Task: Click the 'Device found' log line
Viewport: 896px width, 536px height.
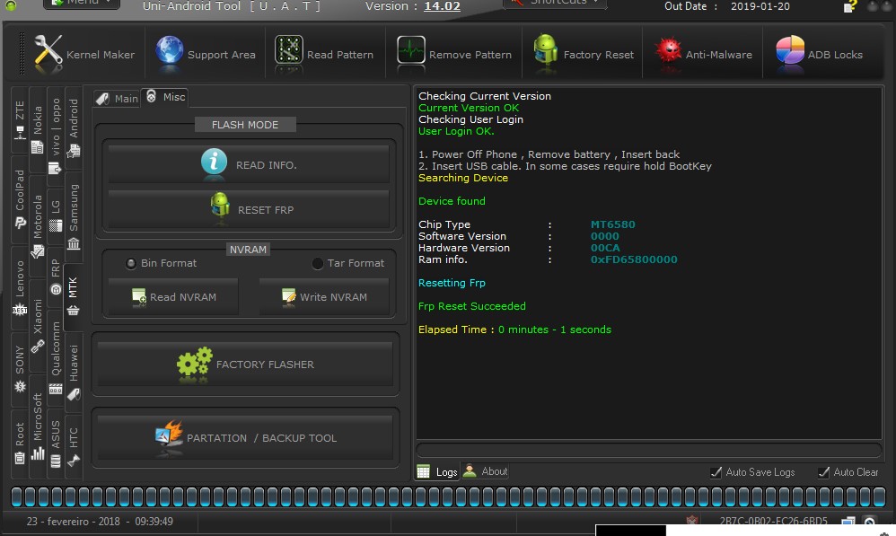Action: (452, 200)
